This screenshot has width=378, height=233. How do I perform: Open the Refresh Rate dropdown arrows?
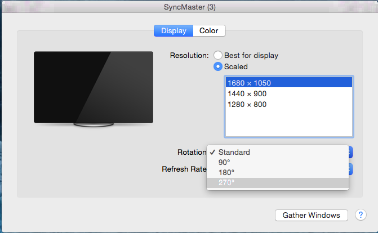350,169
